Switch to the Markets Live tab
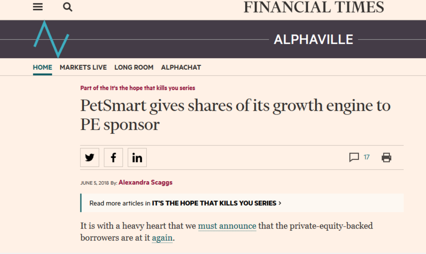 pyautogui.click(x=83, y=67)
